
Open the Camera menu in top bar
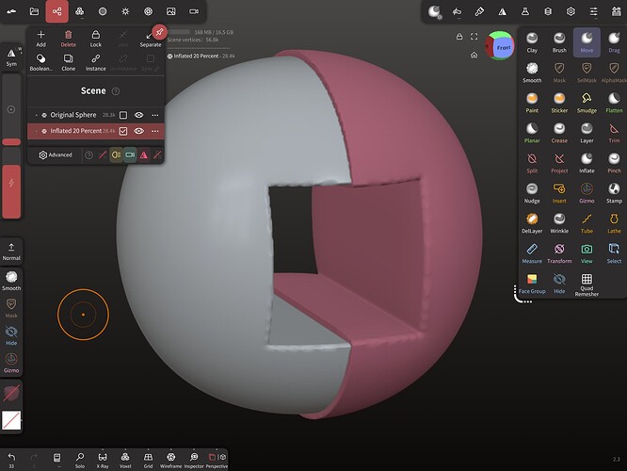click(x=194, y=11)
